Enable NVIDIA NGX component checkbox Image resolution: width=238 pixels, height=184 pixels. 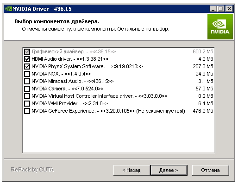[x=27, y=74]
